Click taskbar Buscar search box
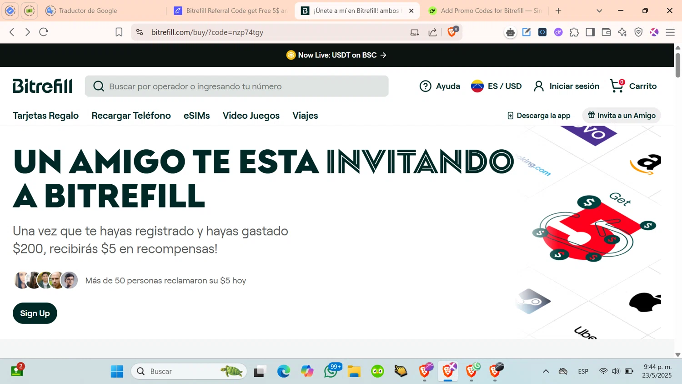This screenshot has width=682, height=384. click(189, 371)
